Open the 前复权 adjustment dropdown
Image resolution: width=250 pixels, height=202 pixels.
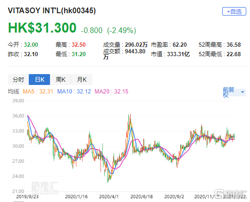234,92
